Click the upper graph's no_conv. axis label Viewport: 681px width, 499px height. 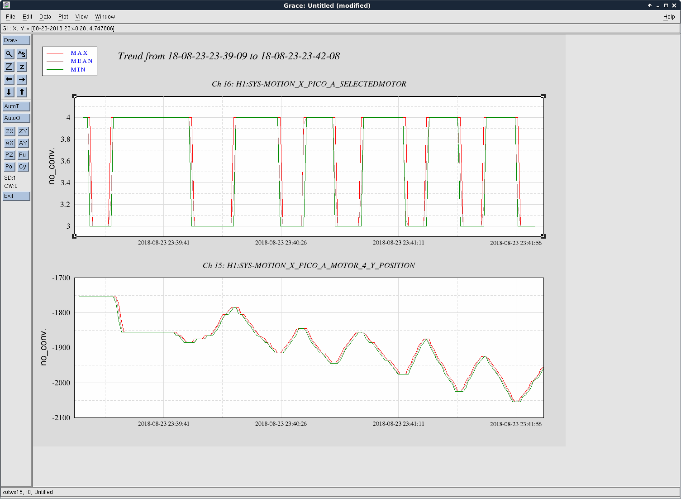pos(52,166)
